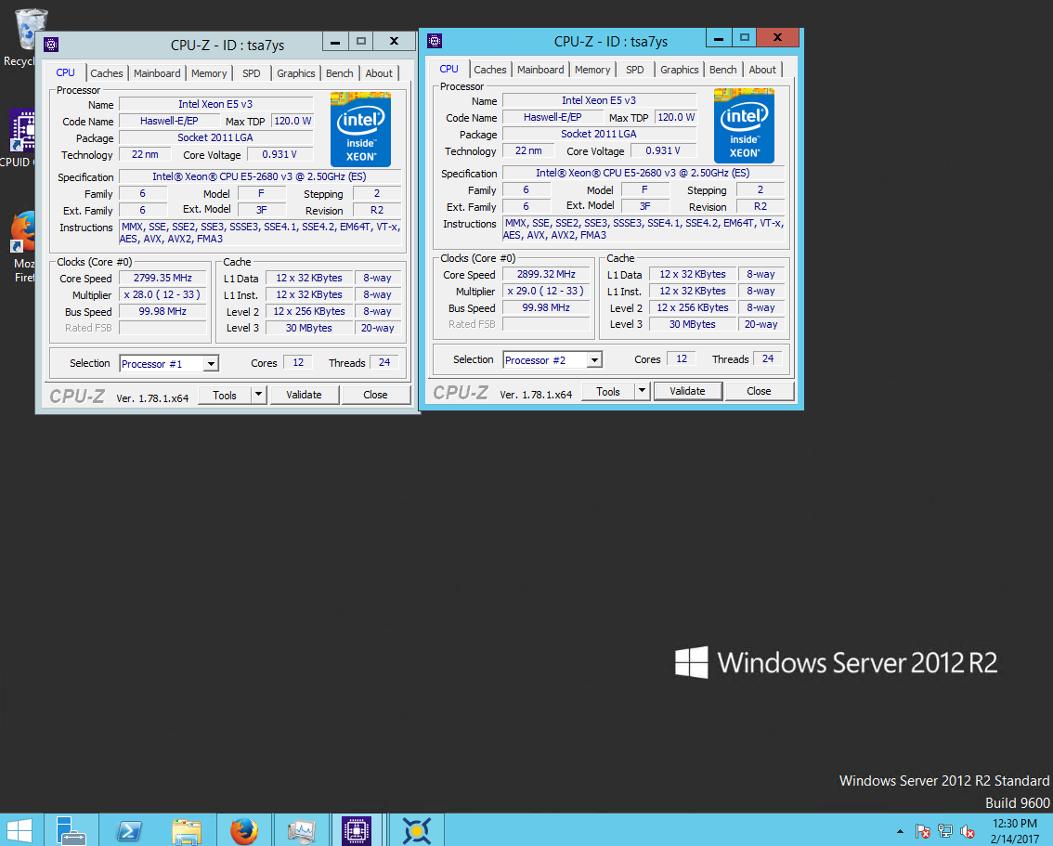This screenshot has height=846, width=1053.
Task: Select CPU tab in right CPU-Z window
Action: pos(448,69)
